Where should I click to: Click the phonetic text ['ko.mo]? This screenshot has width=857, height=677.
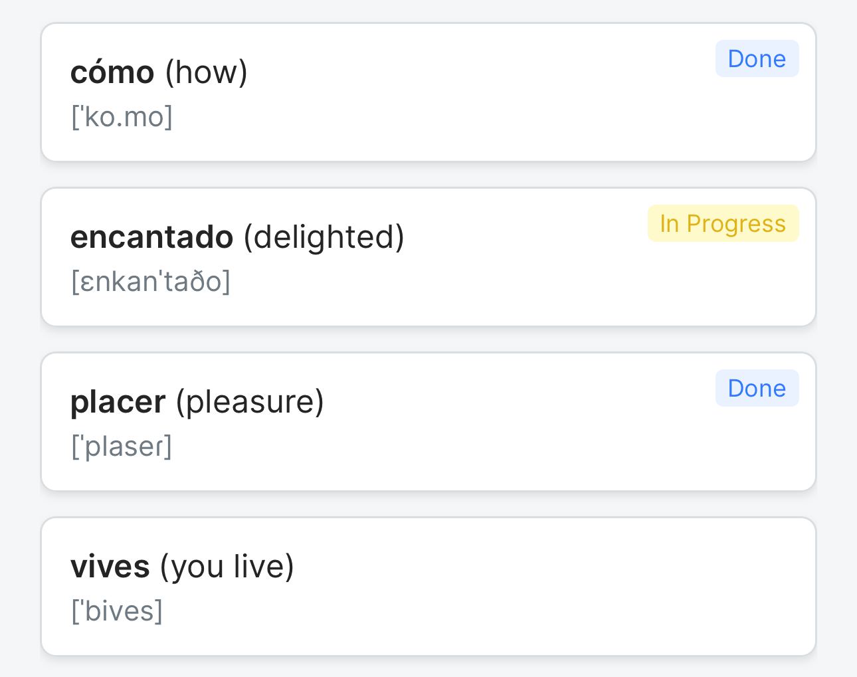(x=122, y=117)
